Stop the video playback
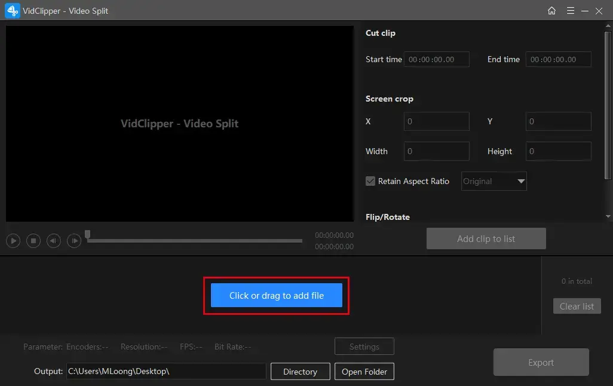The width and height of the screenshot is (613, 386). coord(33,241)
